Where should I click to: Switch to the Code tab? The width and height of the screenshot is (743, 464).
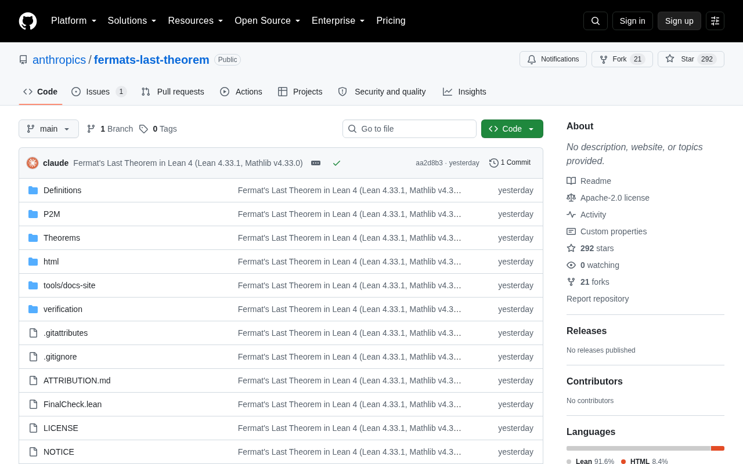(x=41, y=92)
